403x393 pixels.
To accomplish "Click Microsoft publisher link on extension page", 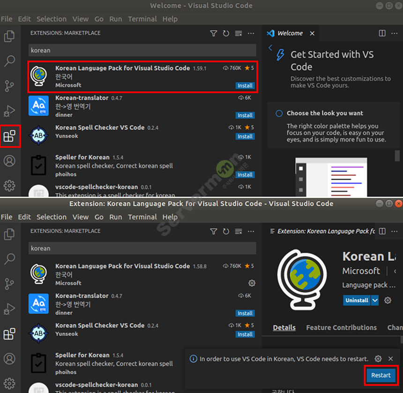I will [x=361, y=271].
